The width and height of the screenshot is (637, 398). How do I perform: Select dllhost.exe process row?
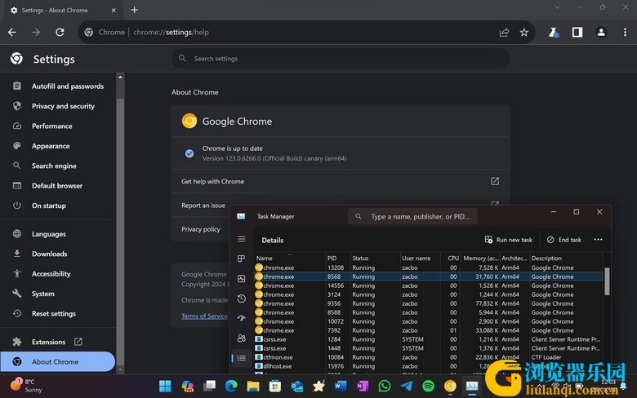tap(428, 365)
